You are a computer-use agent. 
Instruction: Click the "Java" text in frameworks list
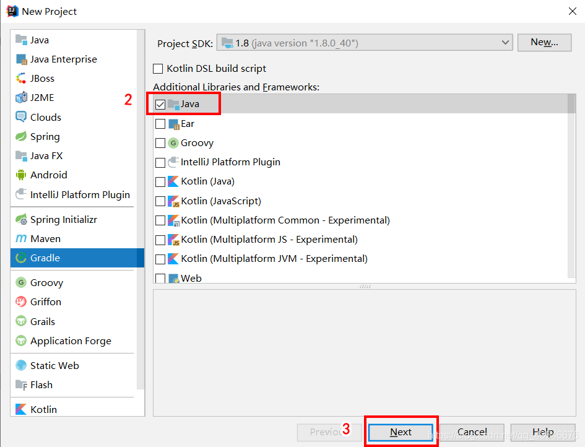point(190,104)
